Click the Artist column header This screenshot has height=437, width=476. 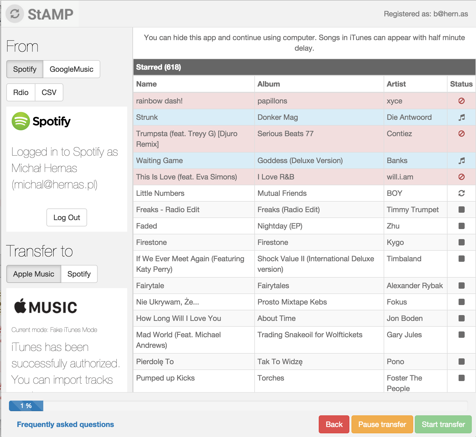416,84
